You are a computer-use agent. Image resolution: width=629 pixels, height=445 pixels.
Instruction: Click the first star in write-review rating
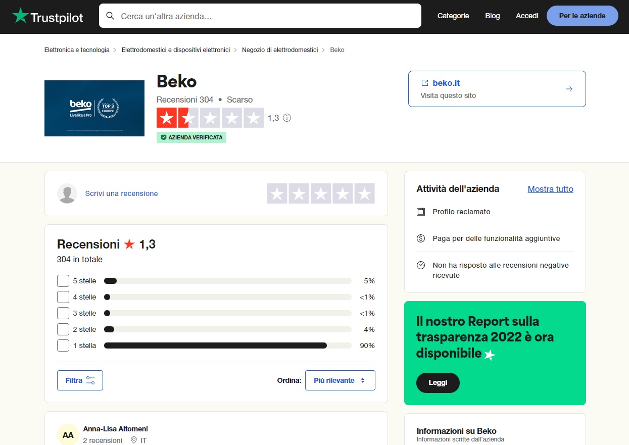pos(277,193)
